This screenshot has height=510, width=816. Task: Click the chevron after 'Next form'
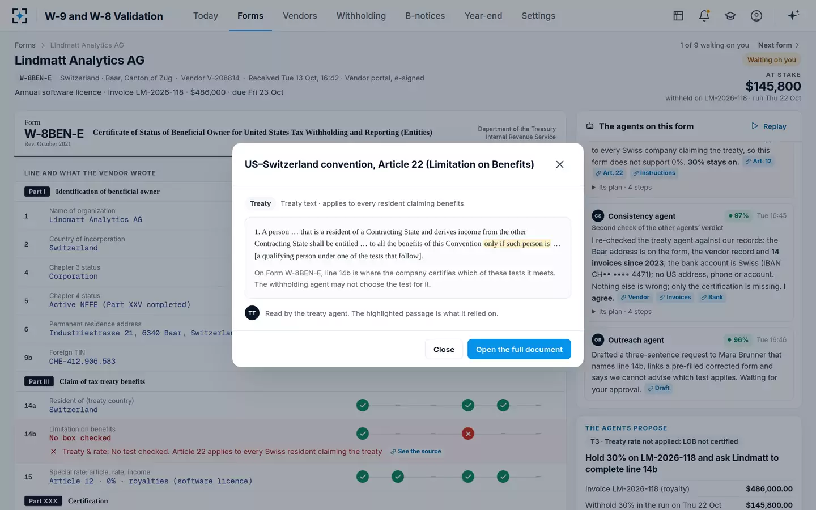pos(797,45)
